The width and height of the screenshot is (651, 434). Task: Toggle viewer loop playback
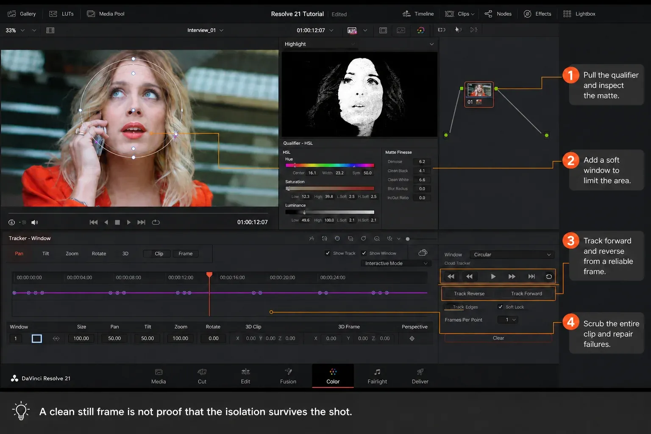point(156,222)
